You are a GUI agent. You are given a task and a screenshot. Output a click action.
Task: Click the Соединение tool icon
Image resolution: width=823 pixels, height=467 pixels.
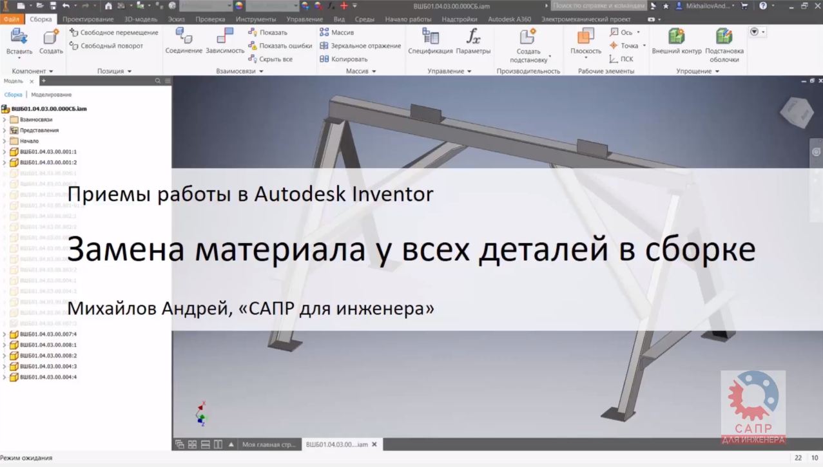tap(184, 37)
